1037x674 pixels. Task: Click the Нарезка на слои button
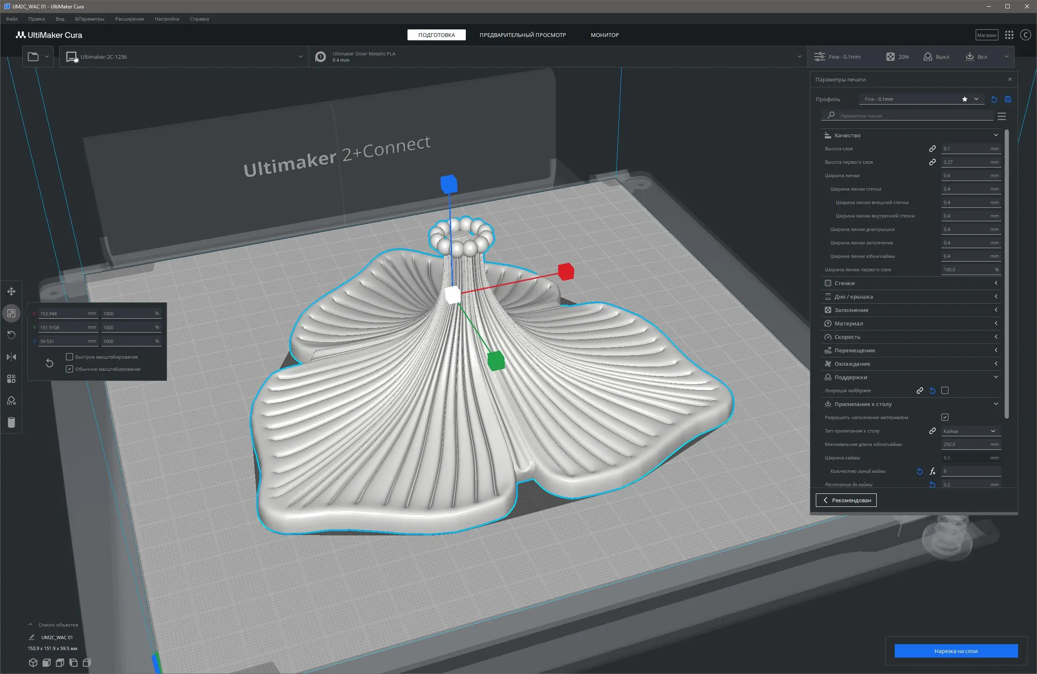(x=956, y=651)
